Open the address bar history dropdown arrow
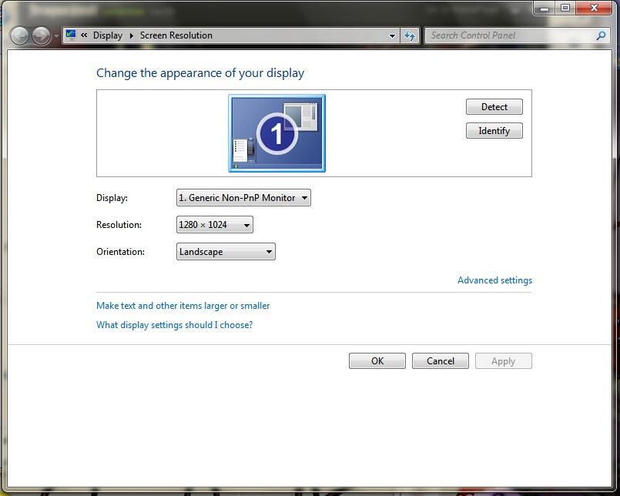The width and height of the screenshot is (620, 496). [392, 35]
